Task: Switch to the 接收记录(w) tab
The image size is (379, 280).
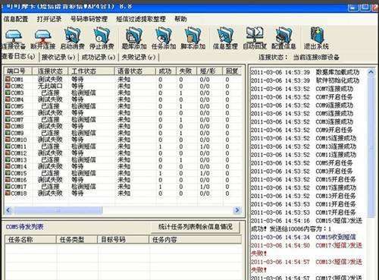Action: pos(58,57)
